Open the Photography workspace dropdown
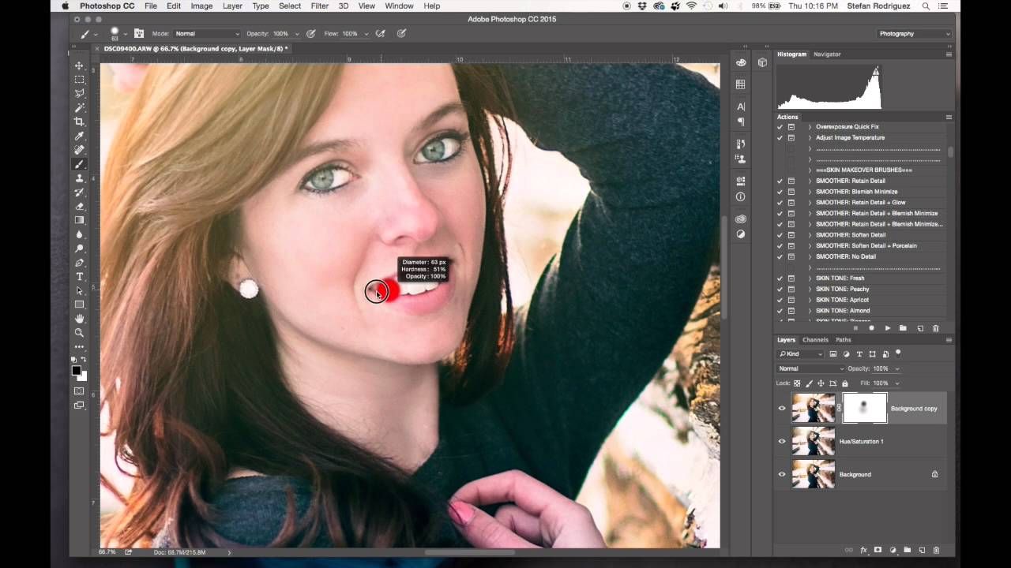The image size is (1011, 568). 914,34
